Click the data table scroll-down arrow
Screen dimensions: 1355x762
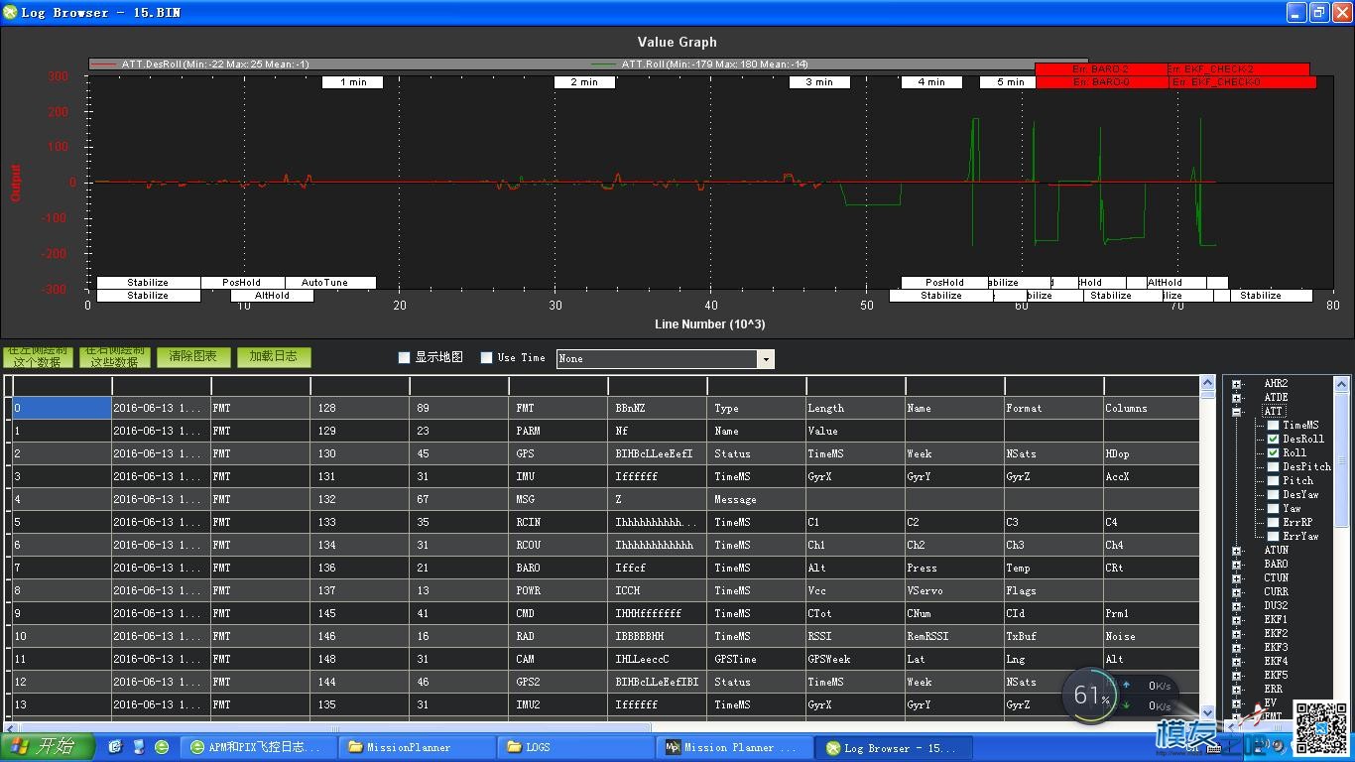[x=1207, y=712]
